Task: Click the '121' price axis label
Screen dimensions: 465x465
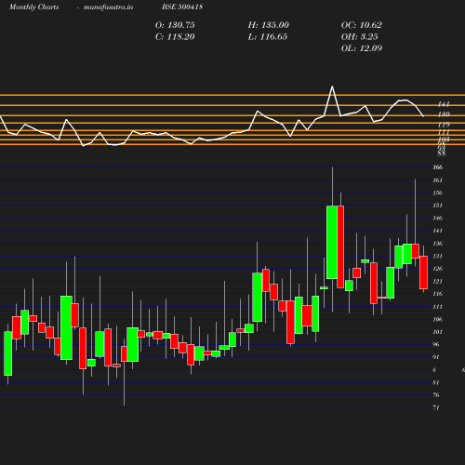Action: tap(437, 281)
